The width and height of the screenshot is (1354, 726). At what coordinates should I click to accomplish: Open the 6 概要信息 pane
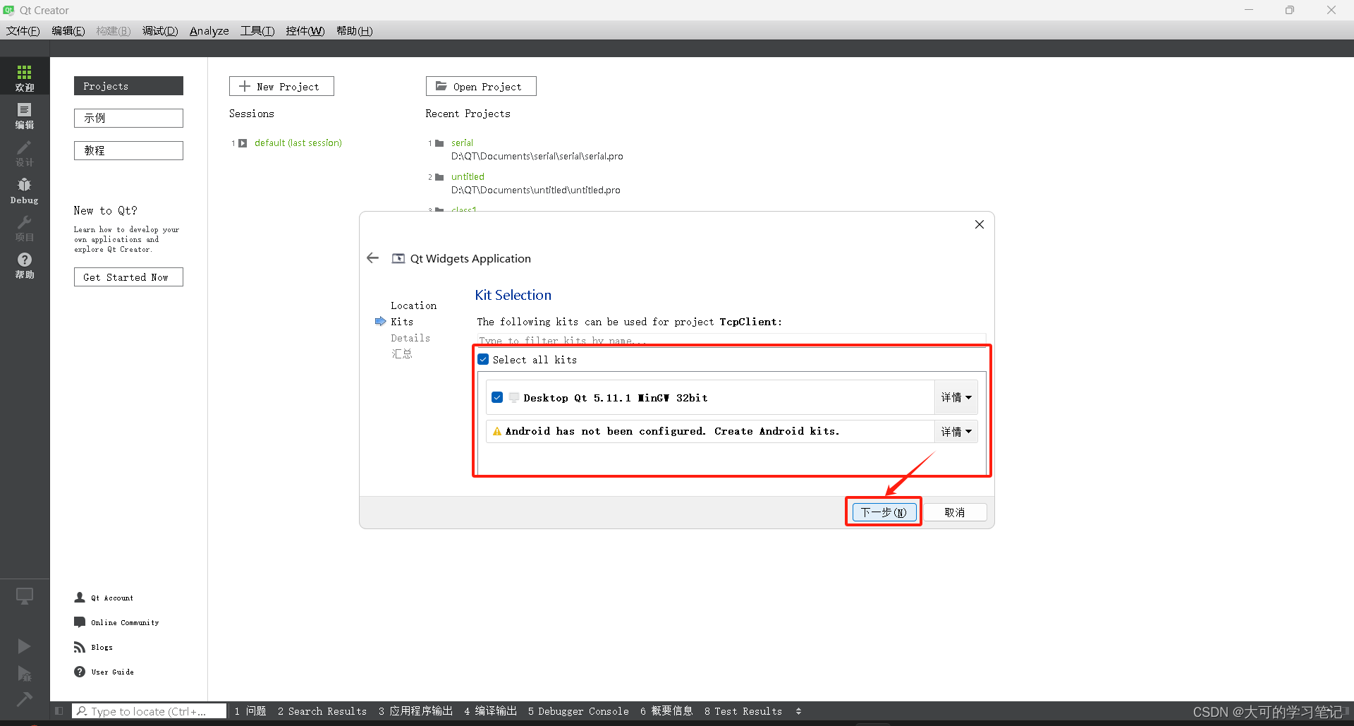(666, 711)
